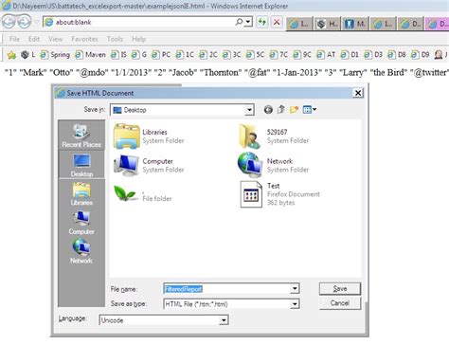This screenshot has height=345, width=449.
Task: Select the Computer system folder item
Action: pyautogui.click(x=149, y=165)
